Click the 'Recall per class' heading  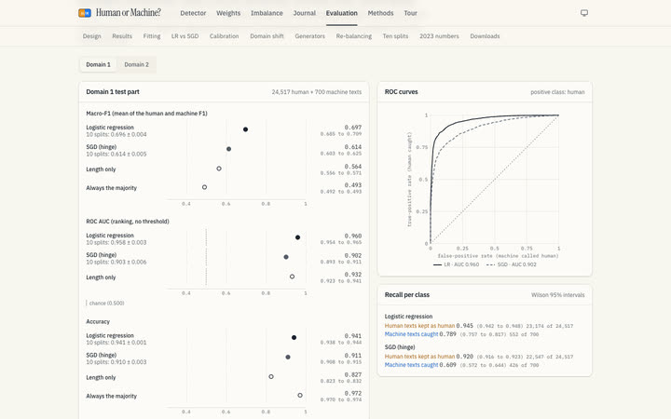point(407,295)
